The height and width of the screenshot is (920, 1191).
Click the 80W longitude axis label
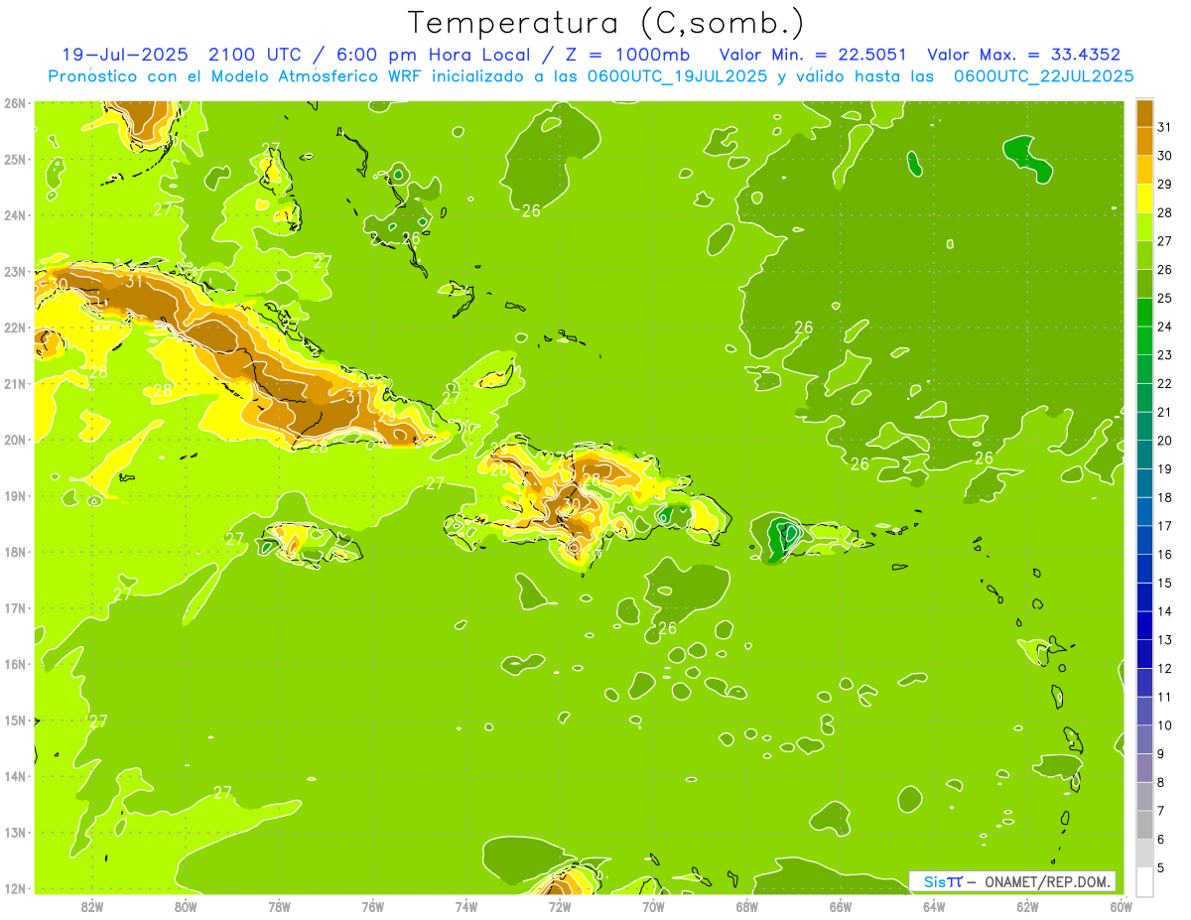click(186, 906)
